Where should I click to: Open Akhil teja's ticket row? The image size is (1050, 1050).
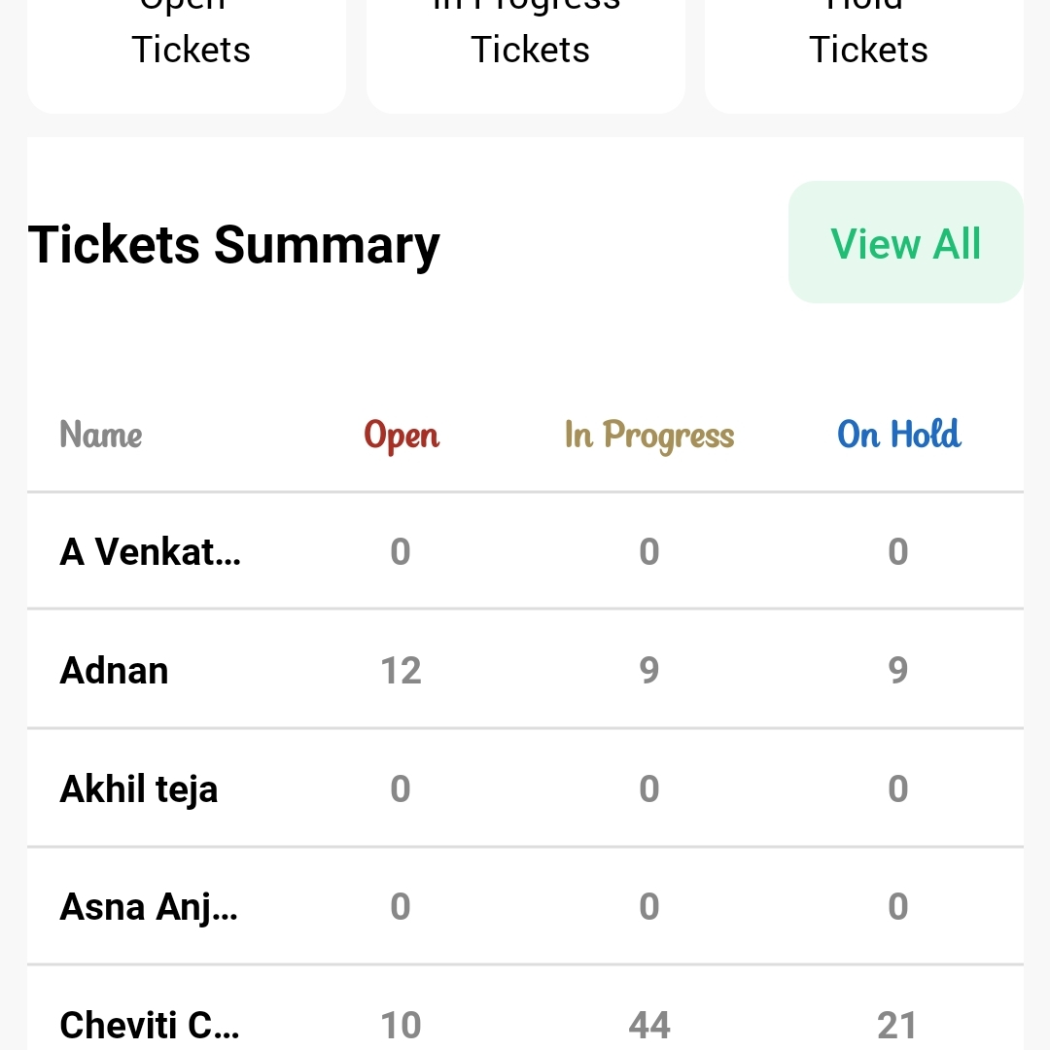tap(139, 788)
